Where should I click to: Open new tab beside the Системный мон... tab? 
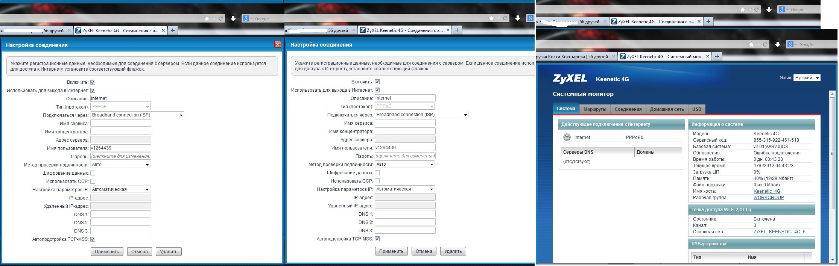[717, 56]
